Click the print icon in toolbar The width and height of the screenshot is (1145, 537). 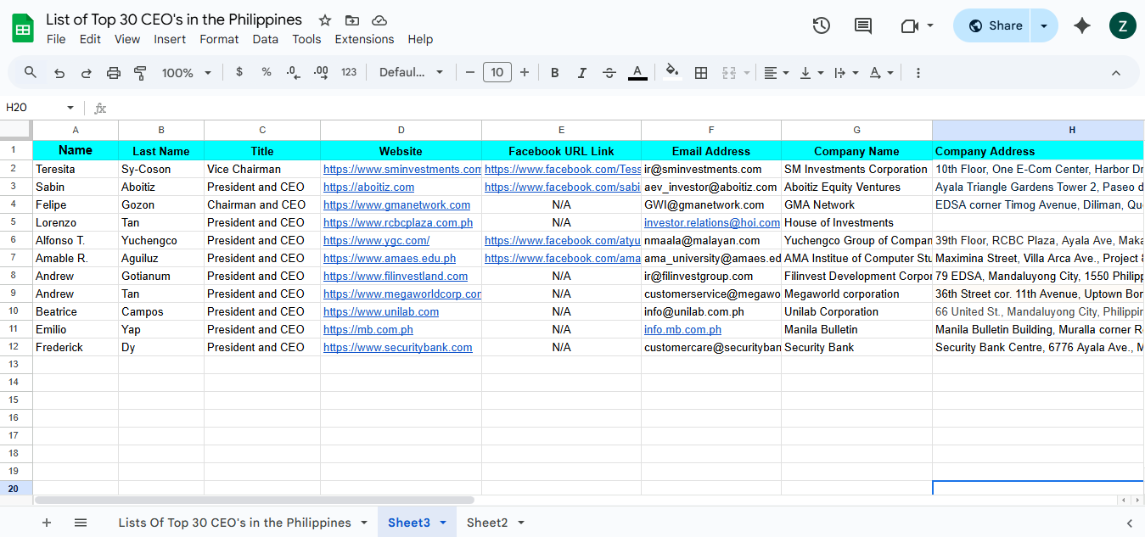point(114,73)
